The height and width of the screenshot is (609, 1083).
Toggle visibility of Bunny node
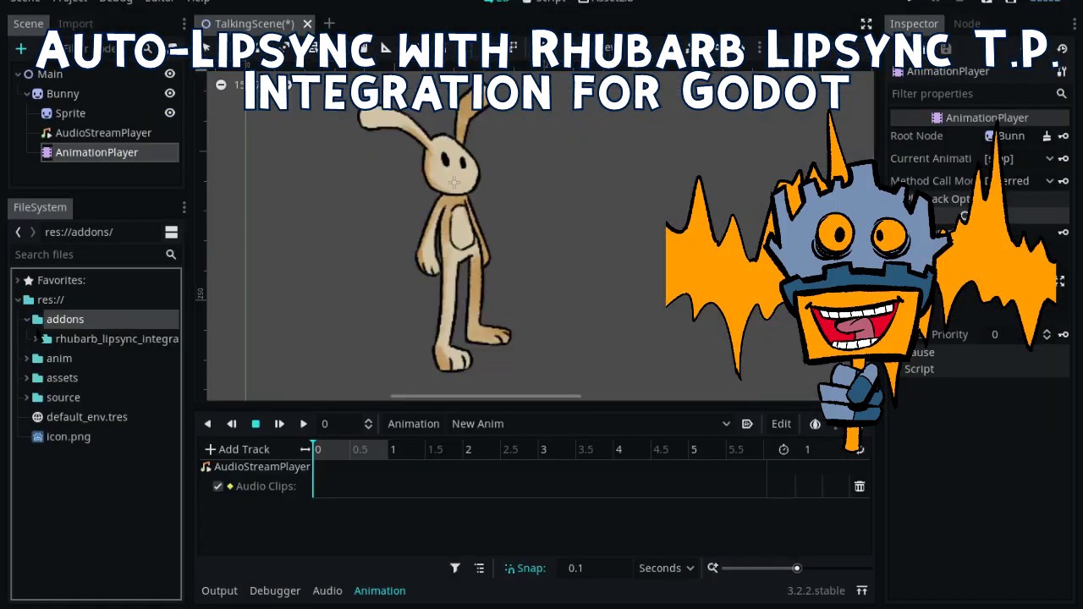point(169,93)
